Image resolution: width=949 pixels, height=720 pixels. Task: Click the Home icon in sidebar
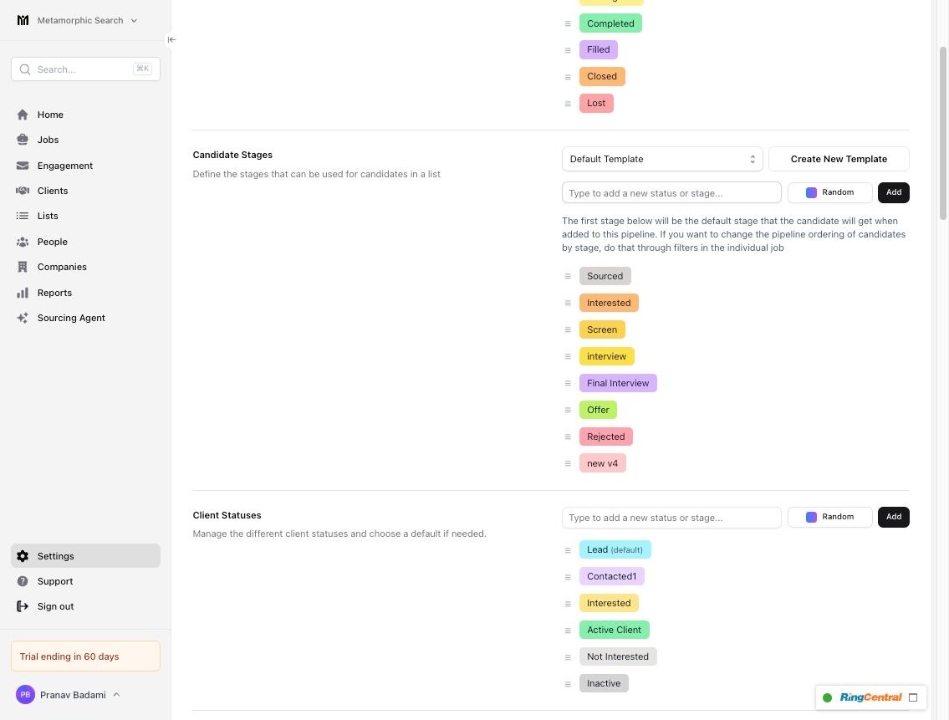(x=23, y=115)
